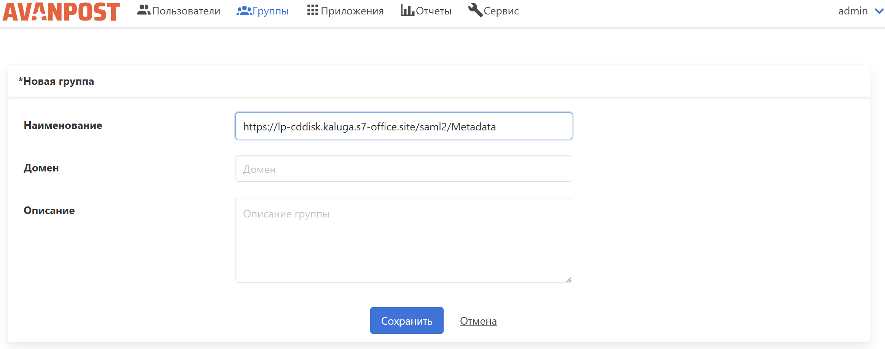This screenshot has width=885, height=349.
Task: Open the Сервис menu item
Action: click(x=501, y=11)
